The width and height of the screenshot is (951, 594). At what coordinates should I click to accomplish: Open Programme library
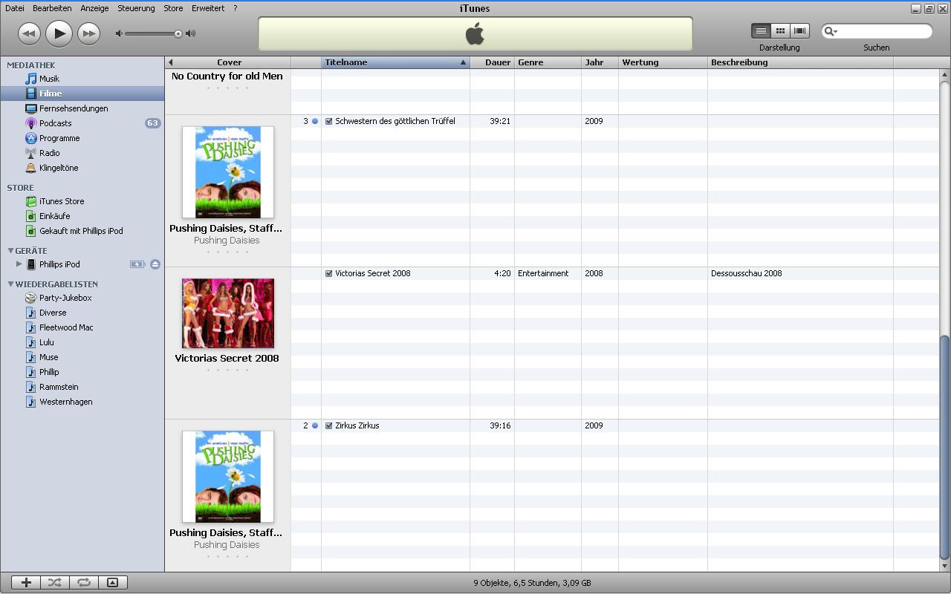[82, 138]
